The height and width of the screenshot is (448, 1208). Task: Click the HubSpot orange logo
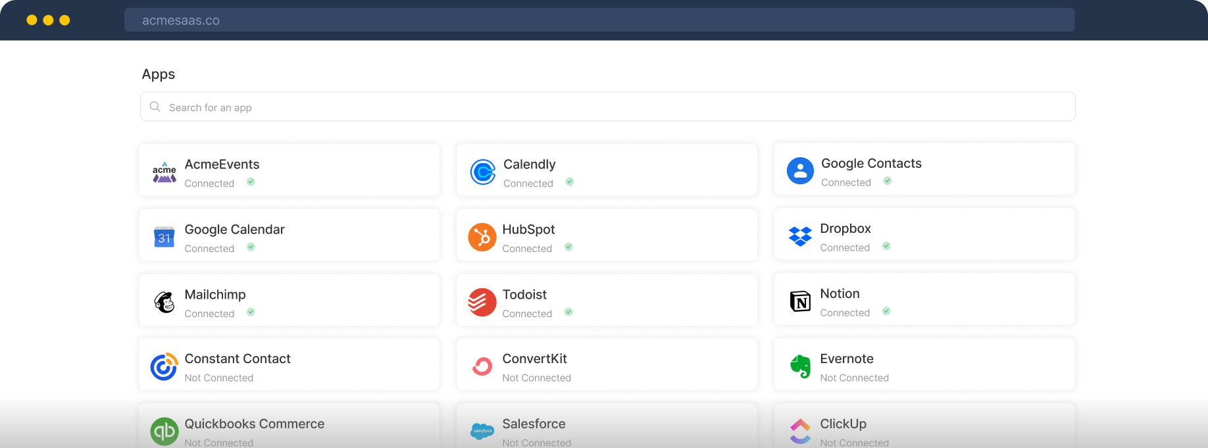point(482,237)
